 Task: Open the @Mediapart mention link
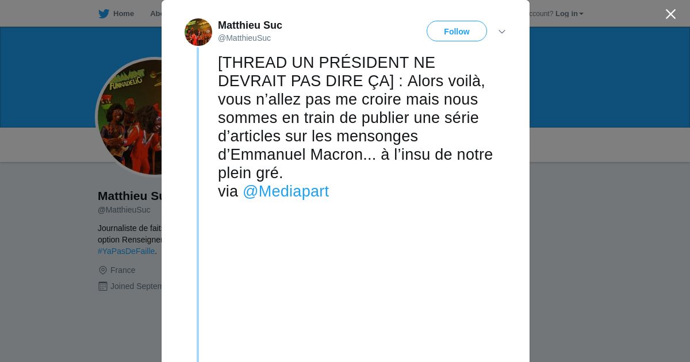(x=286, y=191)
